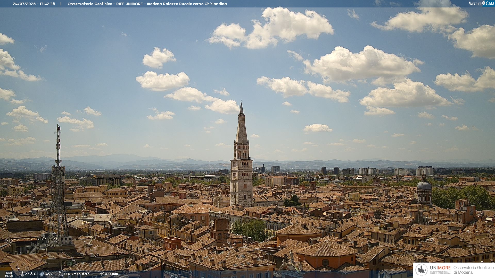The width and height of the screenshot is (495, 278).
Task: Click the Osservatorio Geofisico di Modena text
Action: pyautogui.click(x=473, y=270)
